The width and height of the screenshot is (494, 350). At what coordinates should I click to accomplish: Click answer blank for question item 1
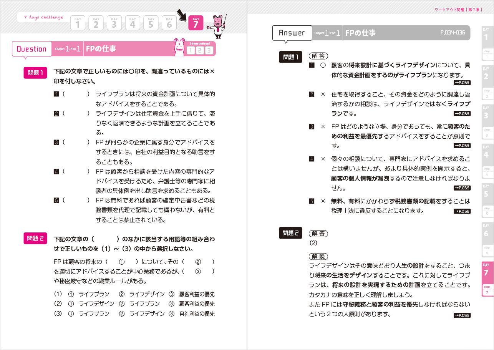click(x=76, y=94)
